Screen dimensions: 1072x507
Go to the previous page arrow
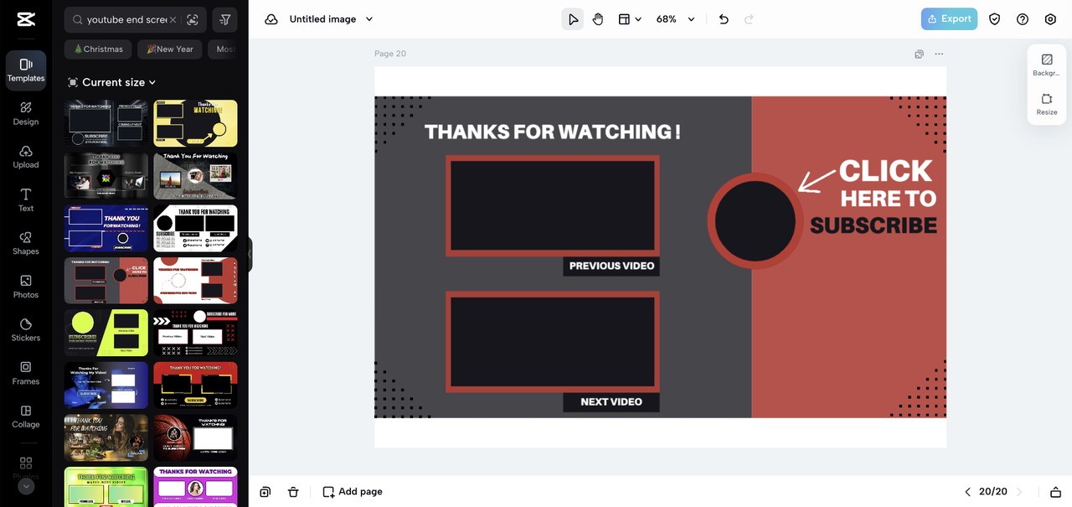(967, 492)
